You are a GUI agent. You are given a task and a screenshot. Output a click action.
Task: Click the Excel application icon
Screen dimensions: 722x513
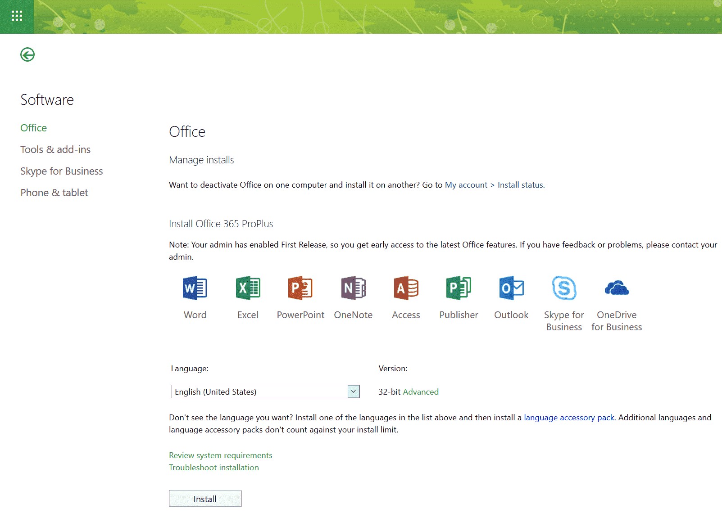(x=248, y=288)
